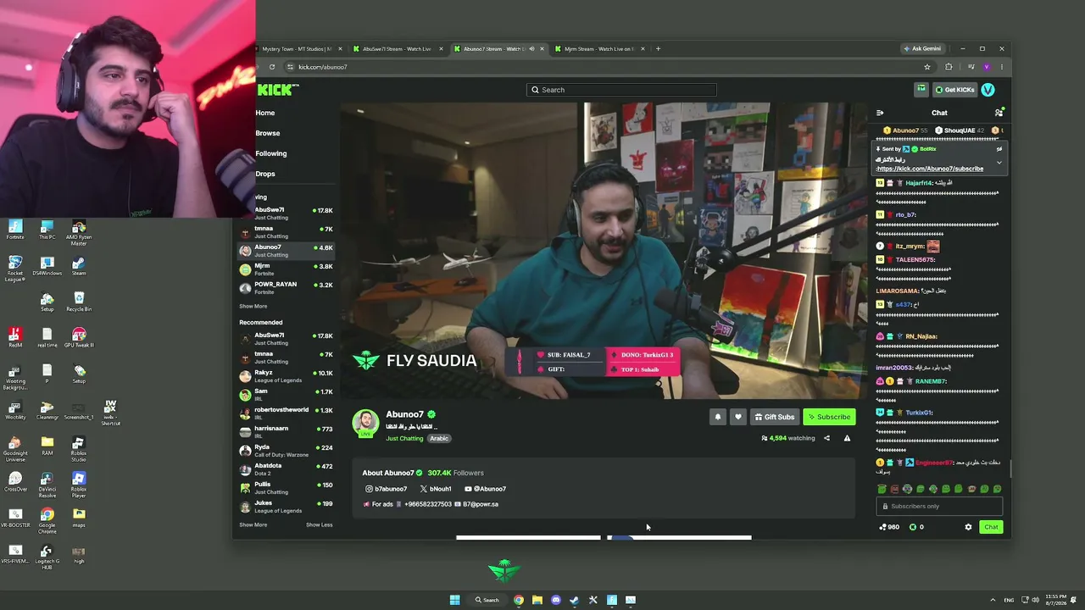This screenshot has height=610, width=1085.
Task: Open chat settings gear icon
Action: 968,527
